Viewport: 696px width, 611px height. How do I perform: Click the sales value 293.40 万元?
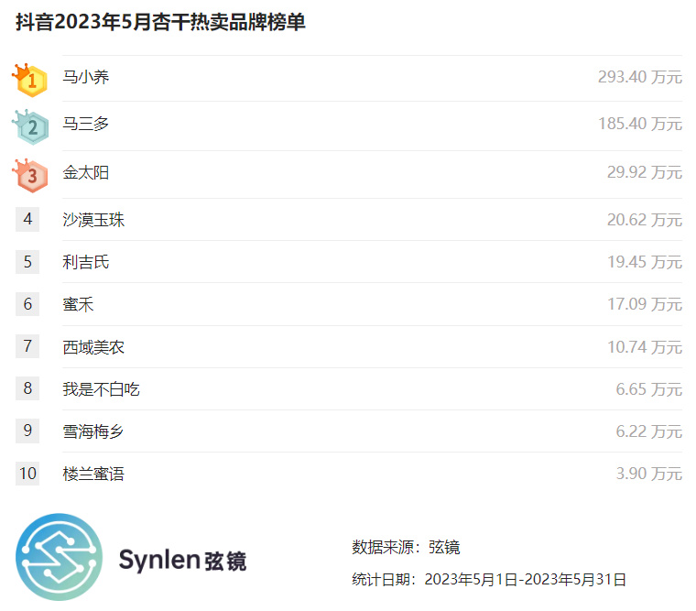pos(640,77)
